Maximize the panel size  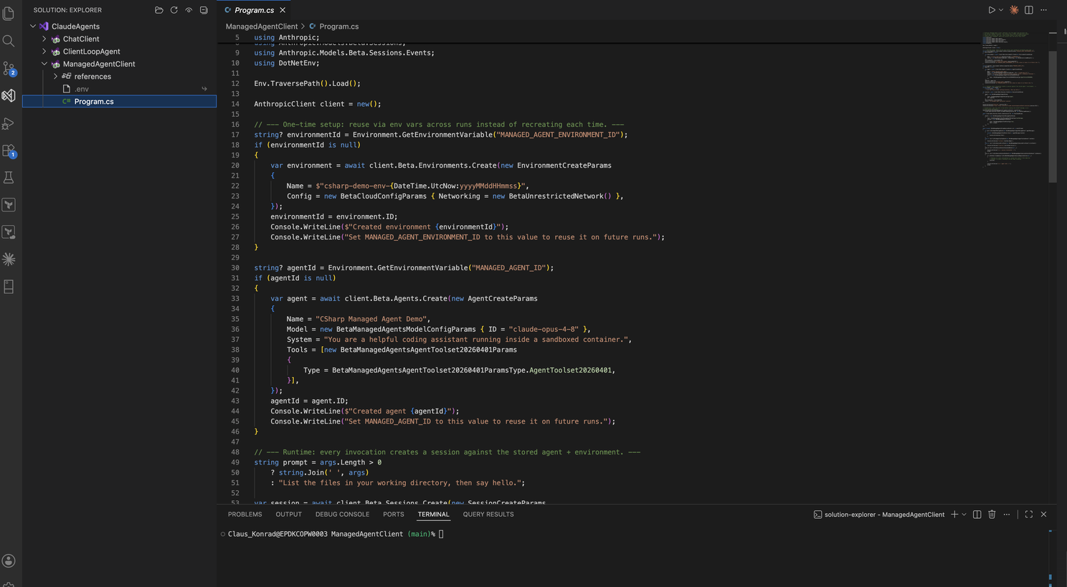[x=1028, y=515]
